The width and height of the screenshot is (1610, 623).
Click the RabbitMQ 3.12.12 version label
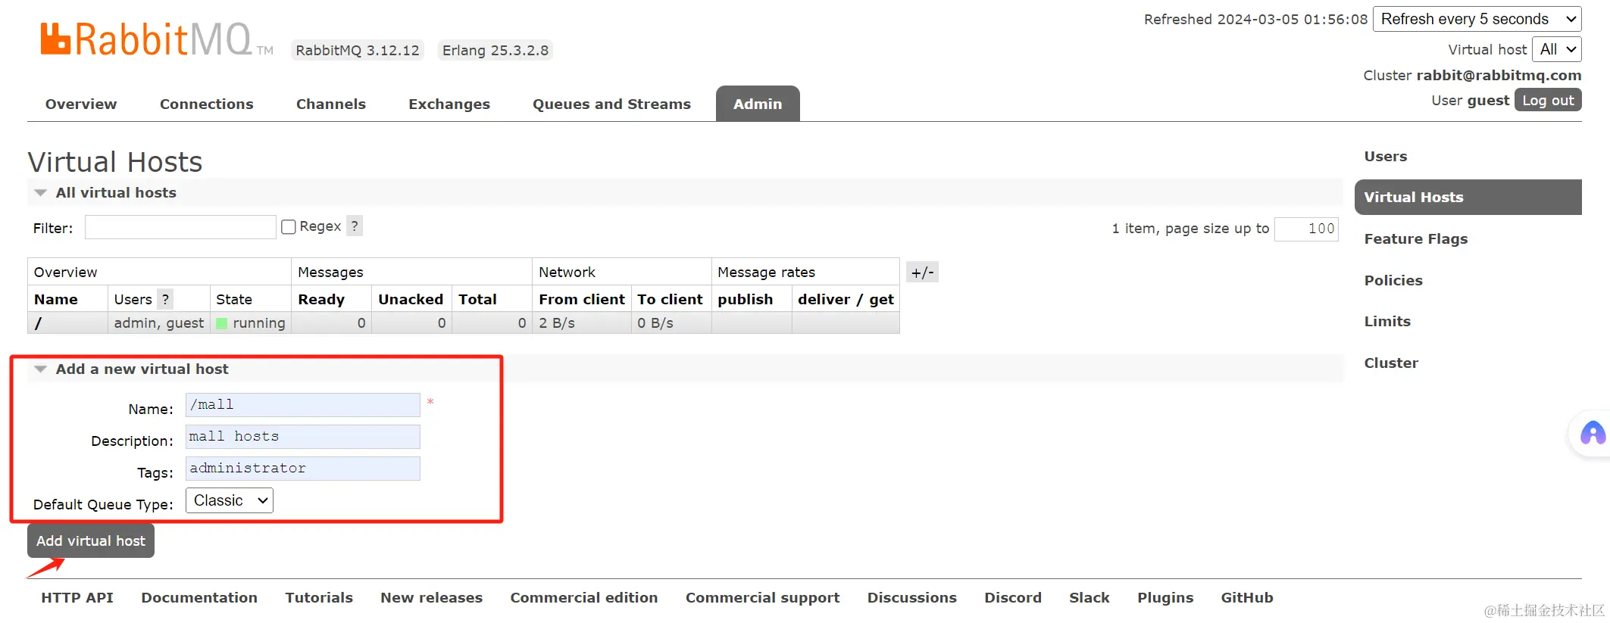[358, 50]
